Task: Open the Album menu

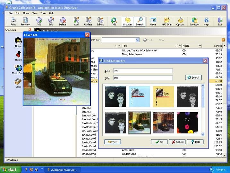Action: [26, 13]
